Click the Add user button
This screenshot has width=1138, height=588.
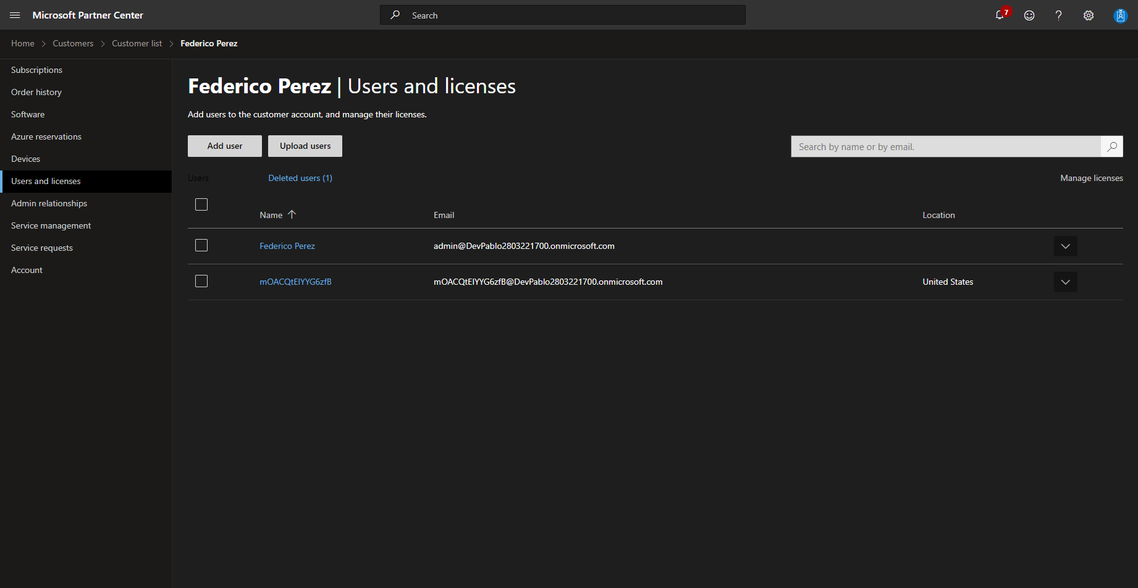point(225,146)
